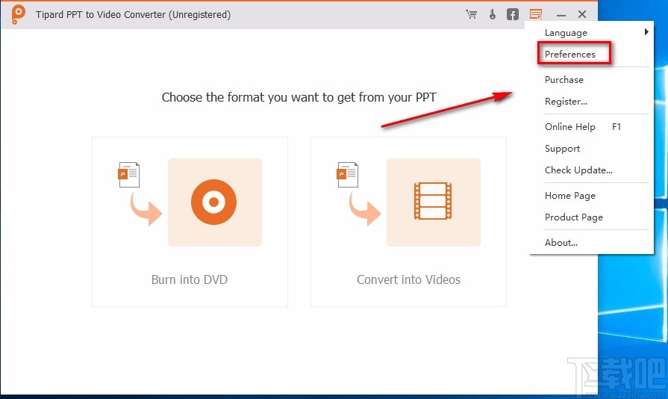The width and height of the screenshot is (668, 399).
Task: Click PPT file icon in DVD card
Action: pyautogui.click(x=128, y=175)
